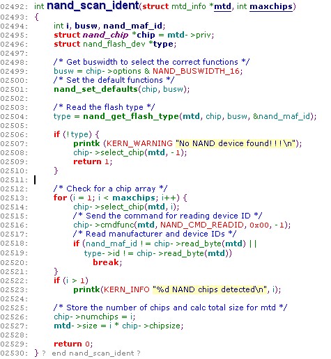Click the 'Store the number of chips' comment
The height and width of the screenshot is (359, 331).
[170, 308]
